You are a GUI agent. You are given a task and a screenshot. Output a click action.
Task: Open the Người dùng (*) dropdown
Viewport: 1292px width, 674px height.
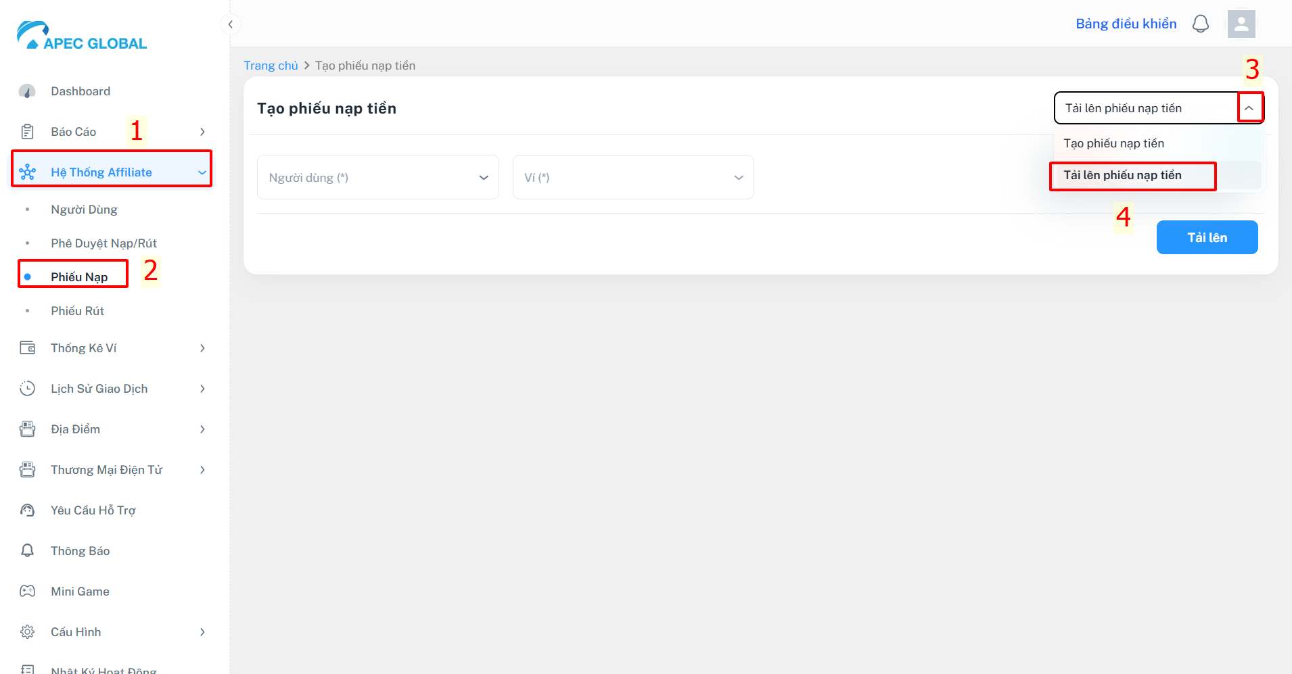tap(378, 177)
